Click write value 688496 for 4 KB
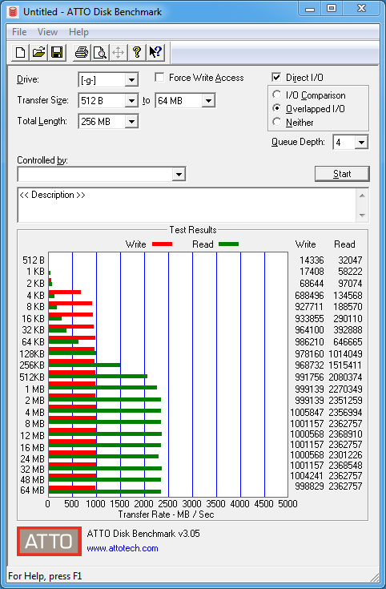Viewport: 386px width, 589px height. (309, 296)
